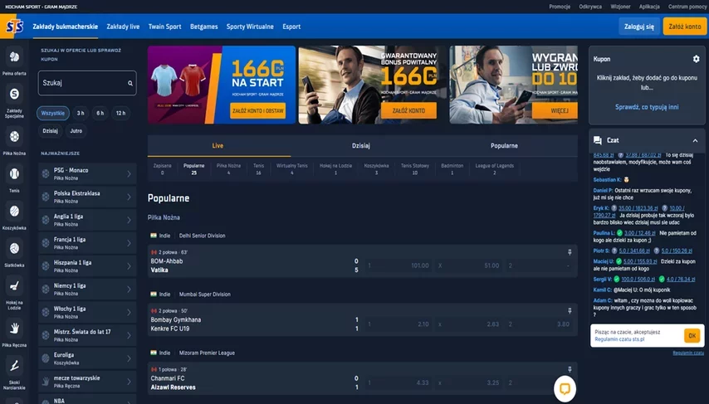Open Esport menu item
Image resolution: width=709 pixels, height=404 pixels.
(x=291, y=27)
